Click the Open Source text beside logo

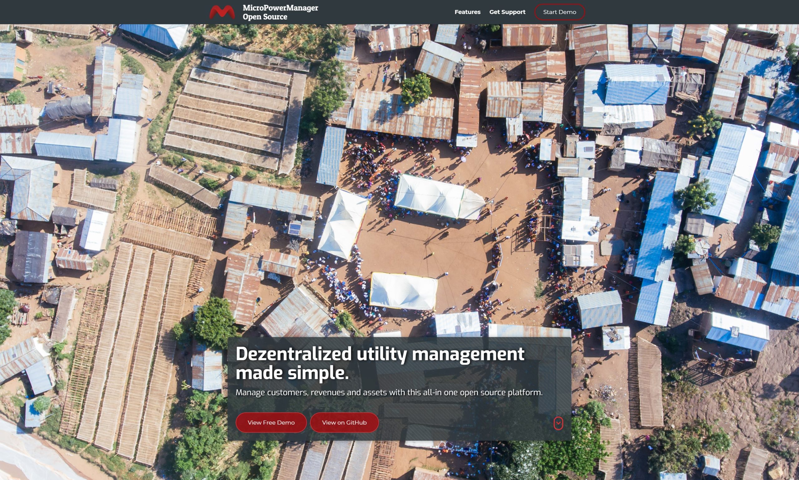coord(265,17)
